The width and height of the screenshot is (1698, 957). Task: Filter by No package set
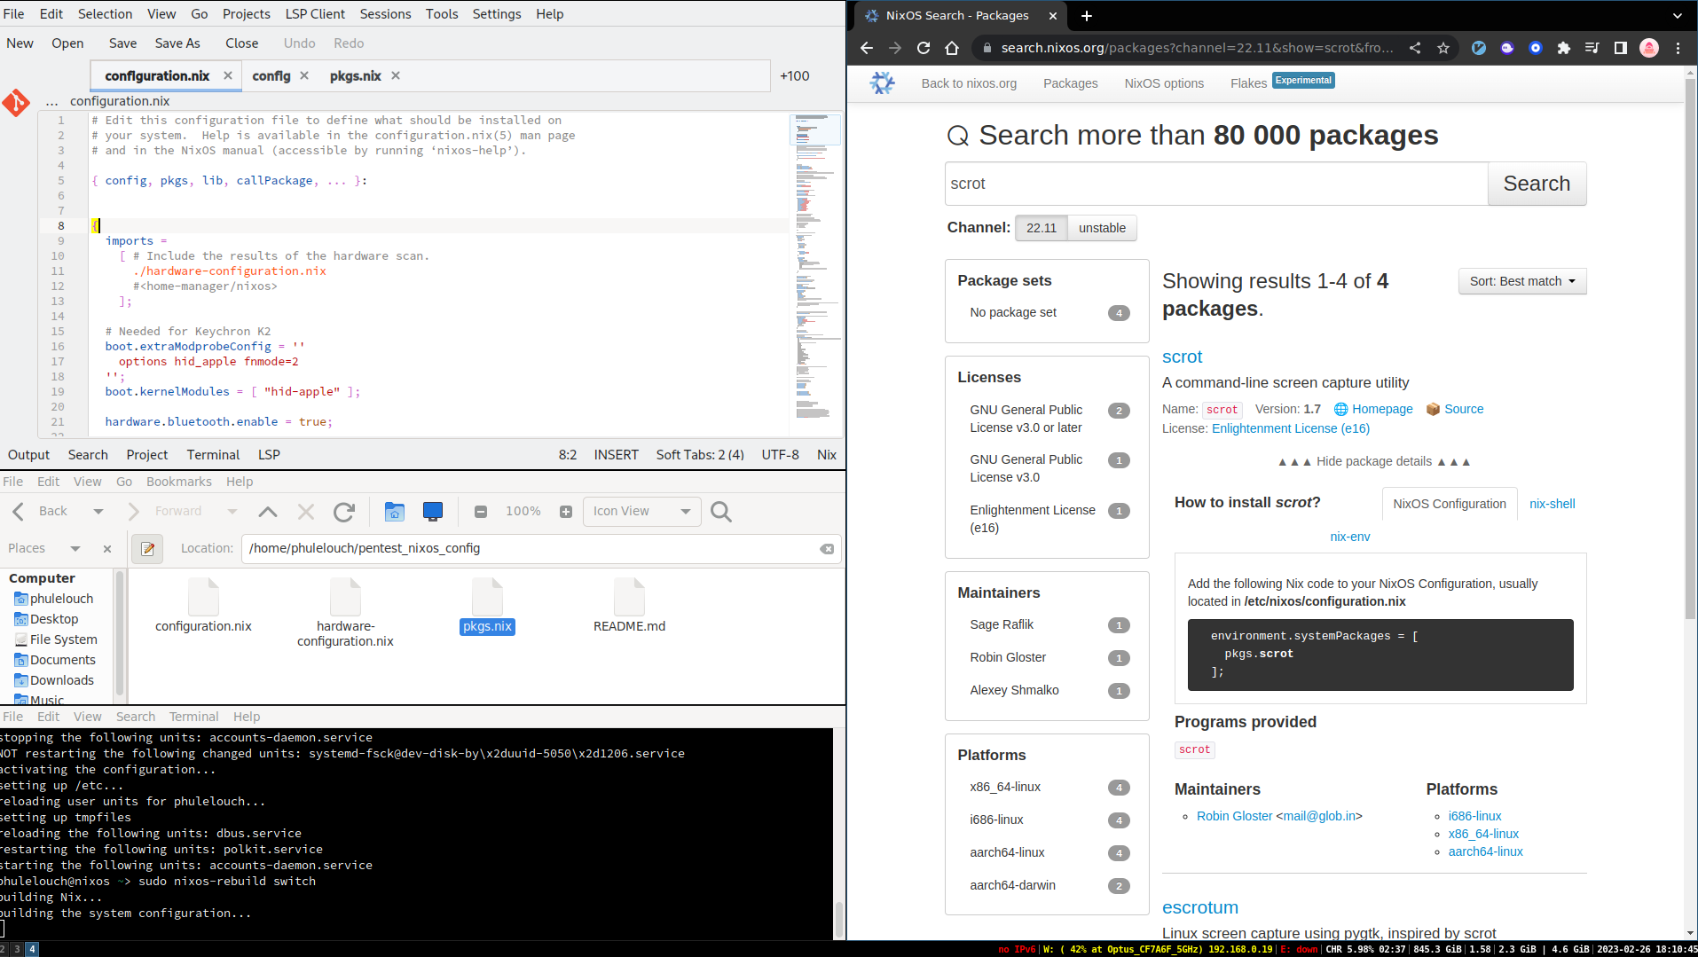click(1049, 312)
